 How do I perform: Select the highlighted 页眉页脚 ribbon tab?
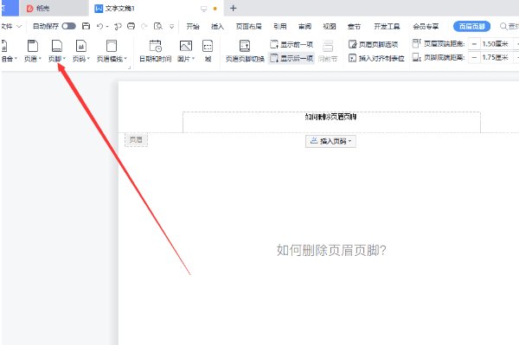pyautogui.click(x=471, y=27)
